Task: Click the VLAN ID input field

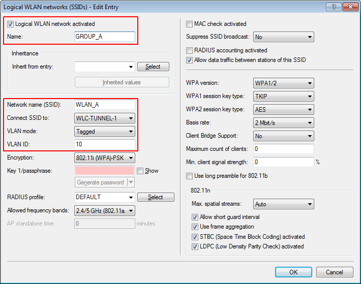Action: point(104,145)
